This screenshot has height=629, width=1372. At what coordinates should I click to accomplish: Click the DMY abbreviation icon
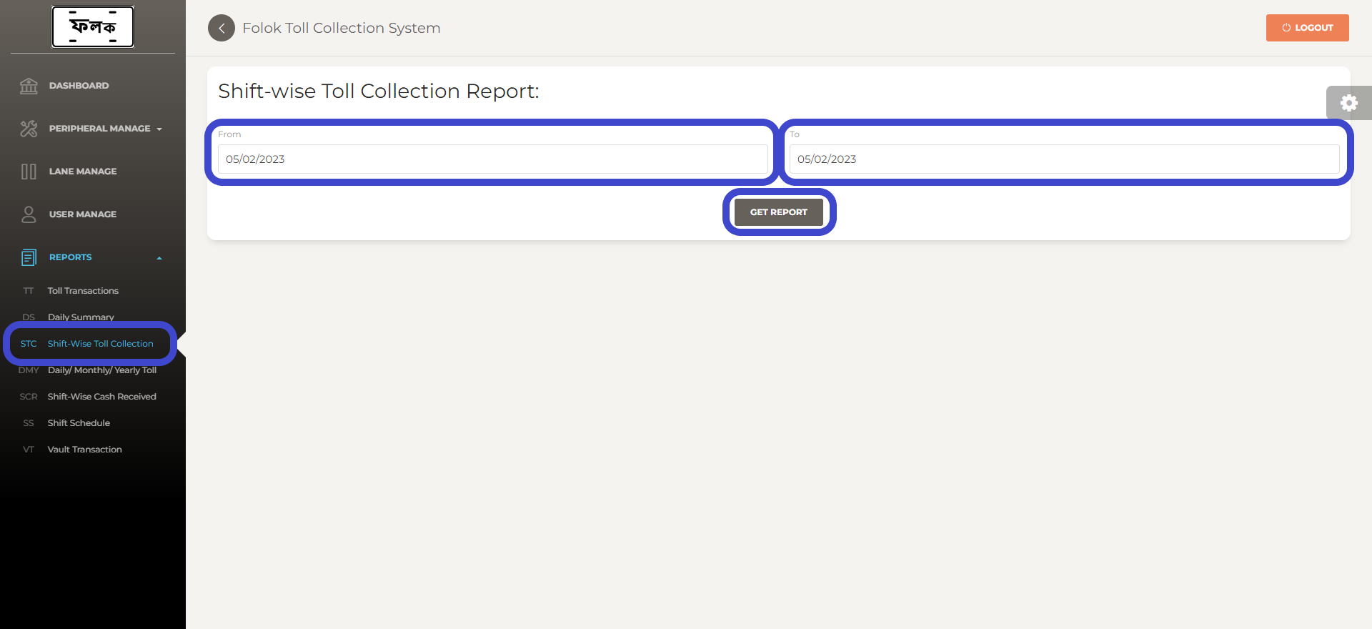(29, 370)
